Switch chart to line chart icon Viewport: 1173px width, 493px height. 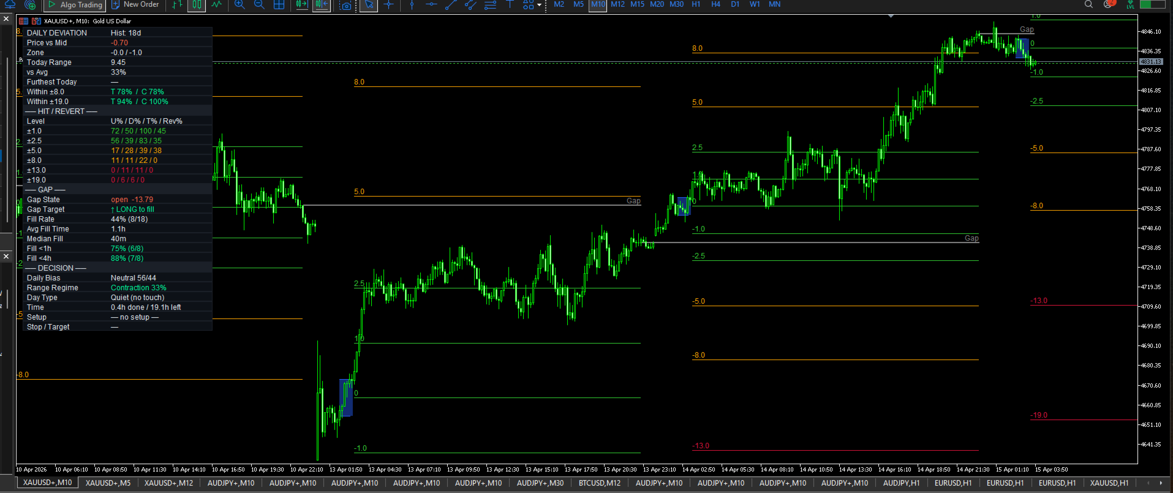(x=217, y=5)
